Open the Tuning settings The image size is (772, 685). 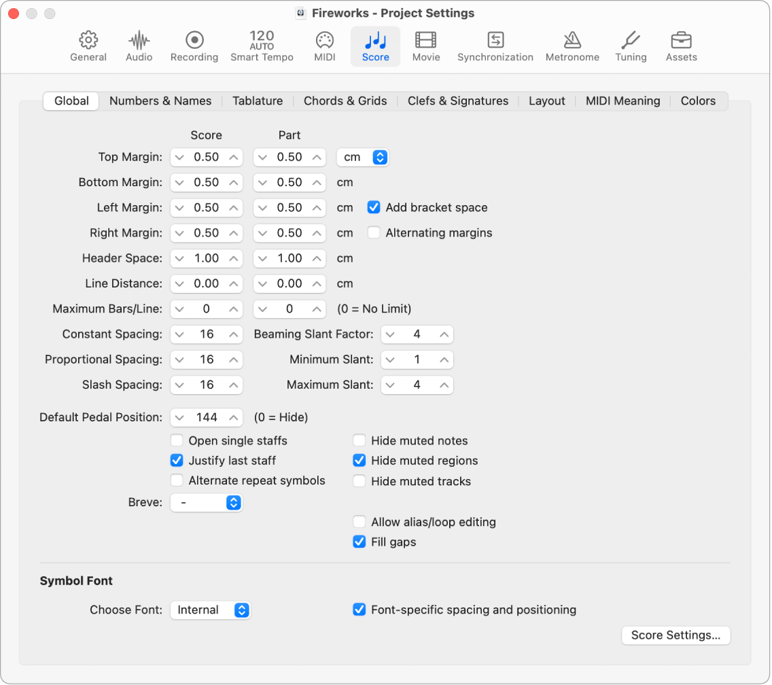(x=631, y=44)
